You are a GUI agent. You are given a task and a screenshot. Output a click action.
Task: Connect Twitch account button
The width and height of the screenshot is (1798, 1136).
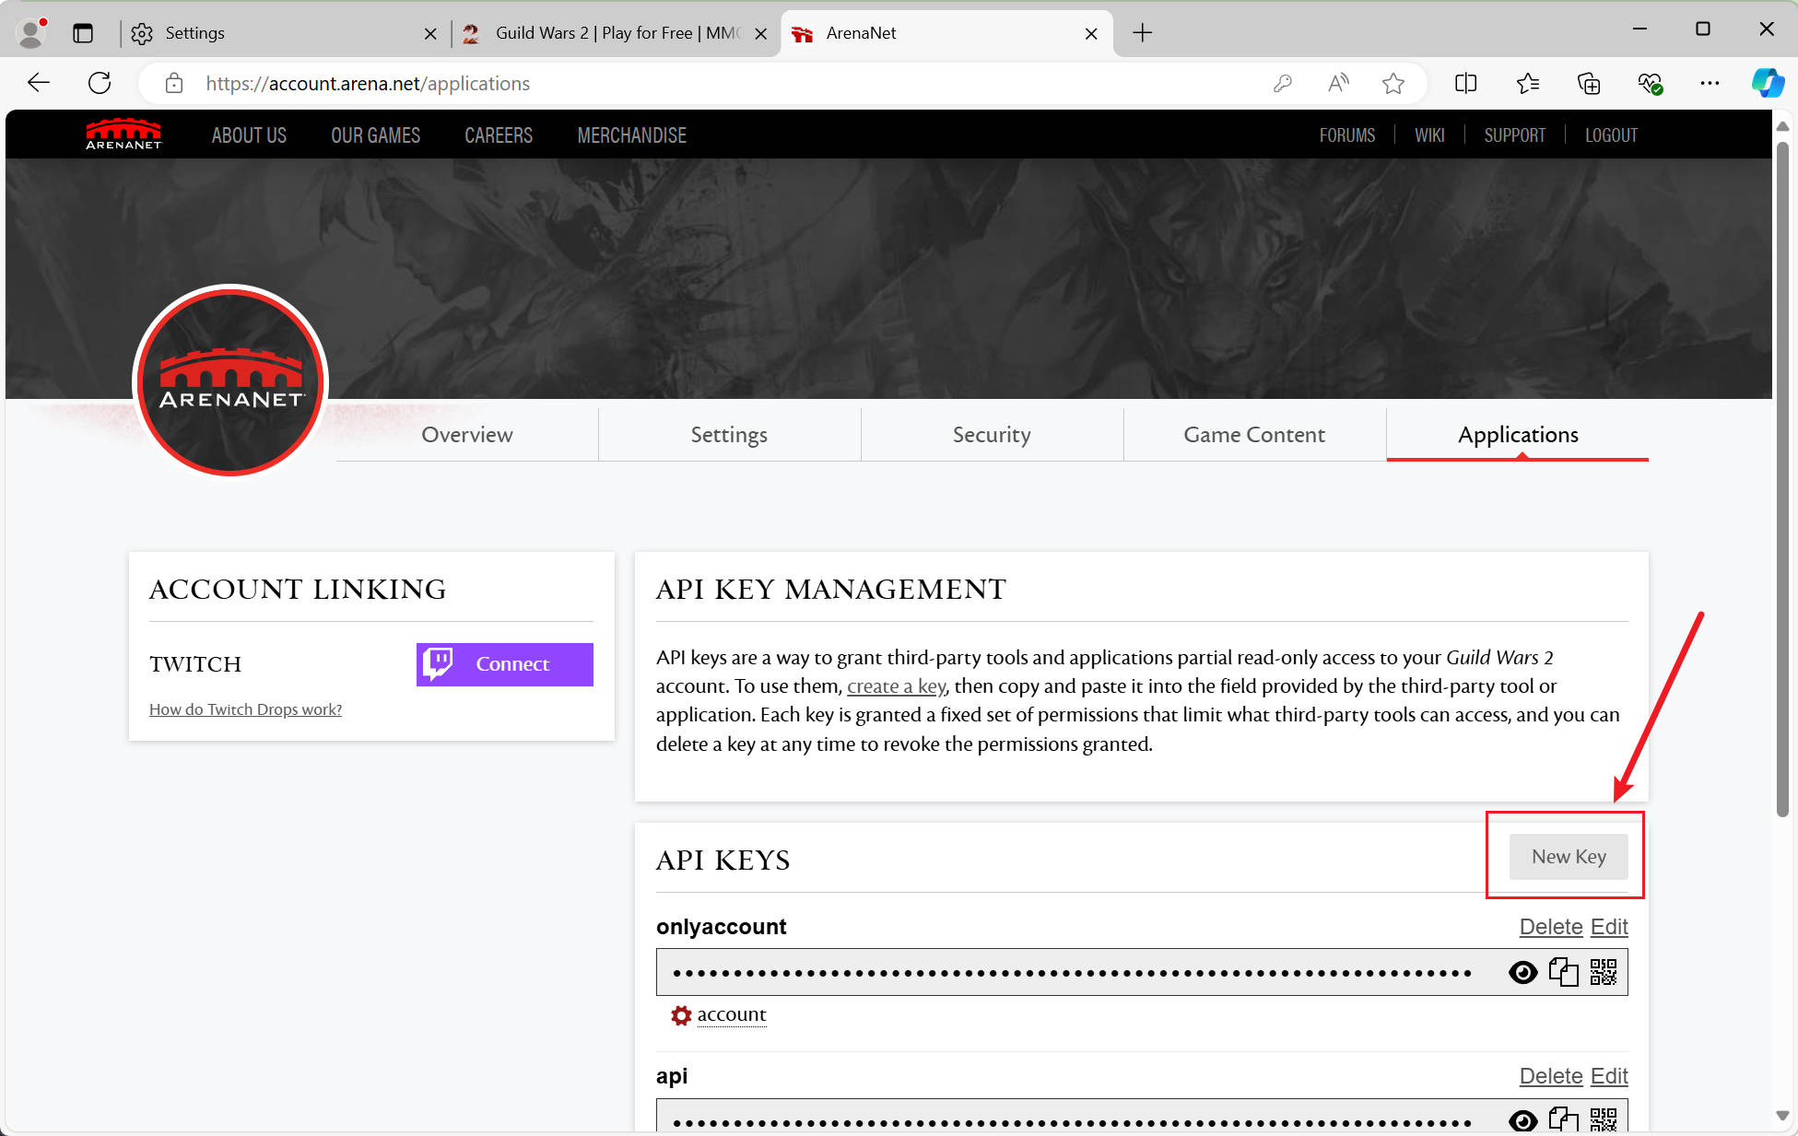click(x=504, y=664)
